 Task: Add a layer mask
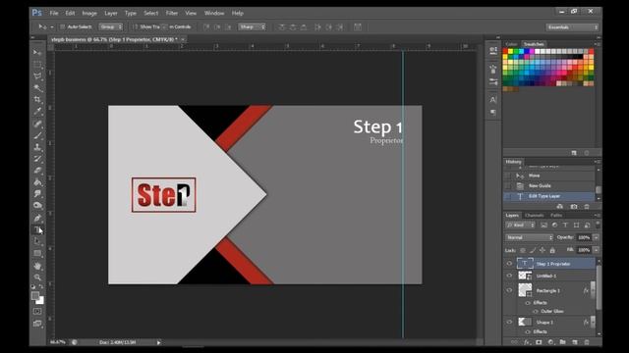click(539, 342)
